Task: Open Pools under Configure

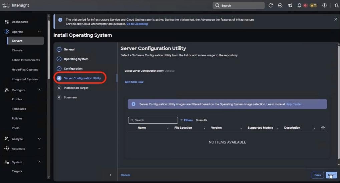Action: pyautogui.click(x=15, y=128)
